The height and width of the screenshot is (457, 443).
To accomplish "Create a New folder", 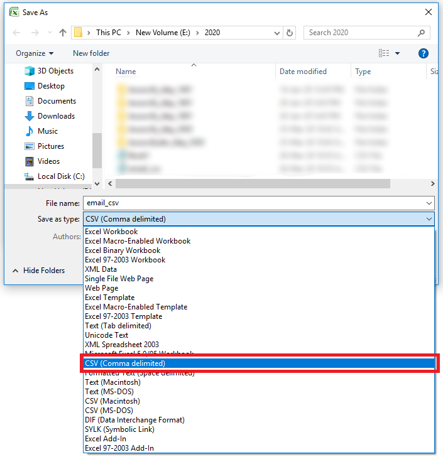I will [91, 53].
